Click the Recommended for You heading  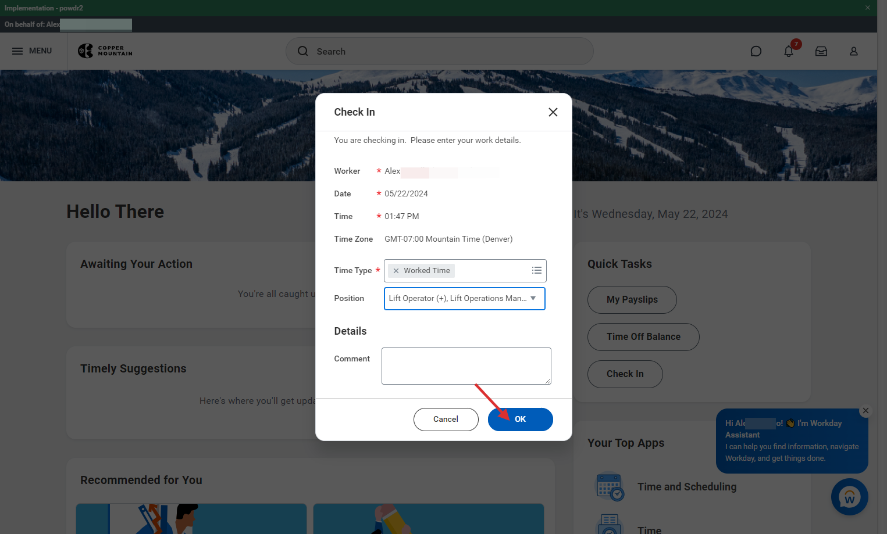141,481
